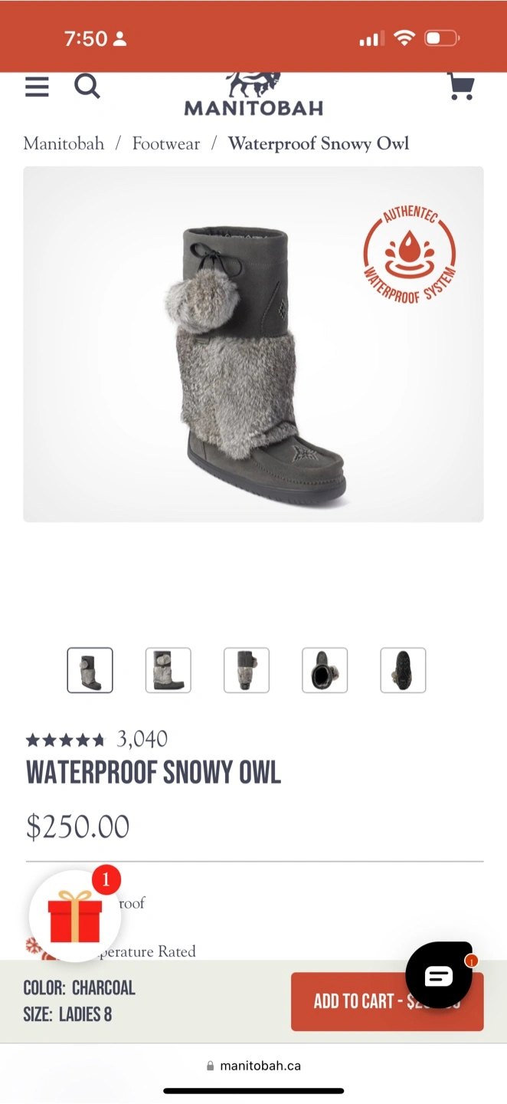Screen dimensions: 507x1104
Task: Go to Footwear breadcrumb link
Action: [166, 143]
